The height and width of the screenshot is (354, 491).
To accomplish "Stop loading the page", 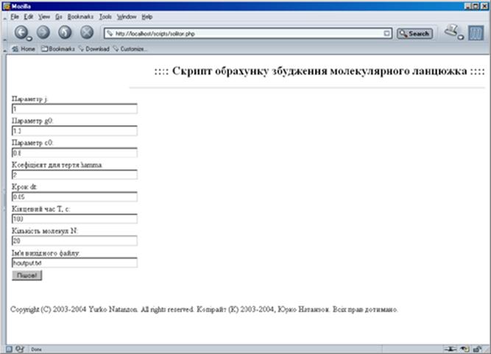I will click(87, 32).
